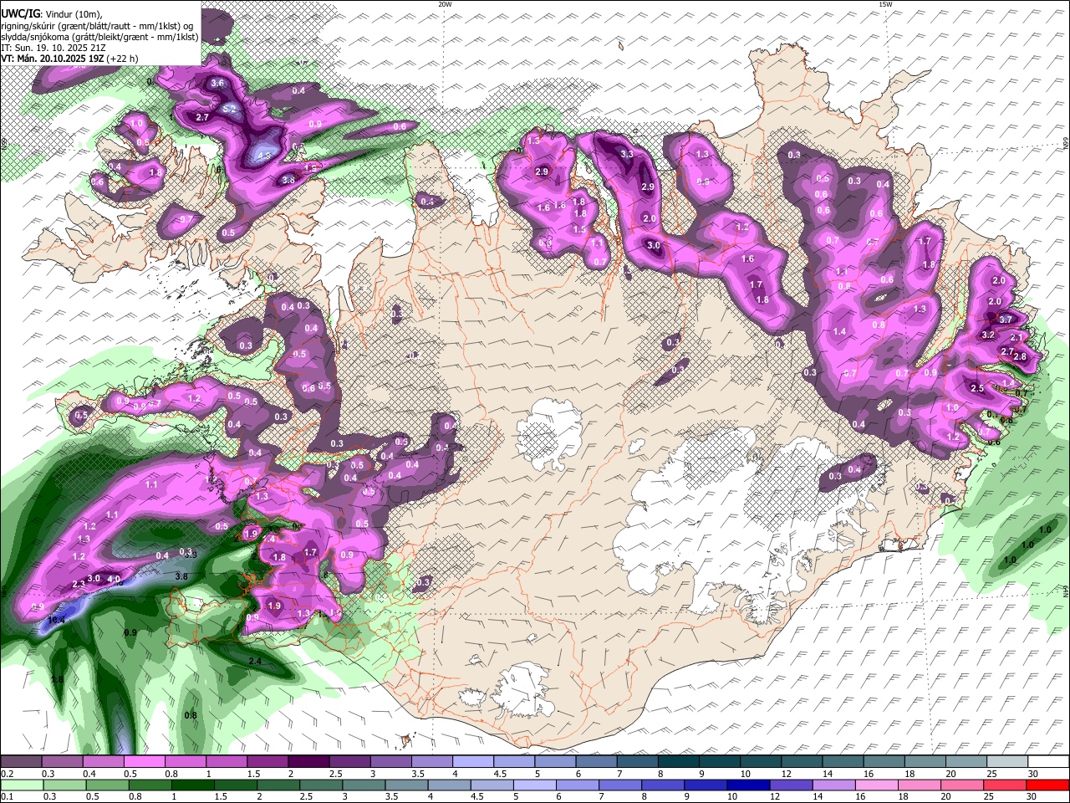Screen dimensions: 1070x803
Task: Click the 12 label on the upper scale
Action: click(x=785, y=774)
